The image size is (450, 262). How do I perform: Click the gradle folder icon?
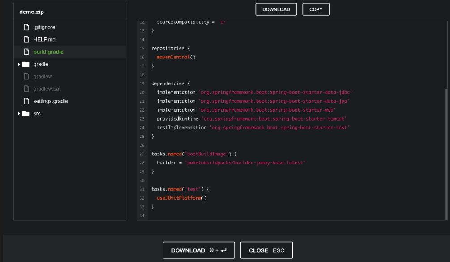tap(26, 64)
